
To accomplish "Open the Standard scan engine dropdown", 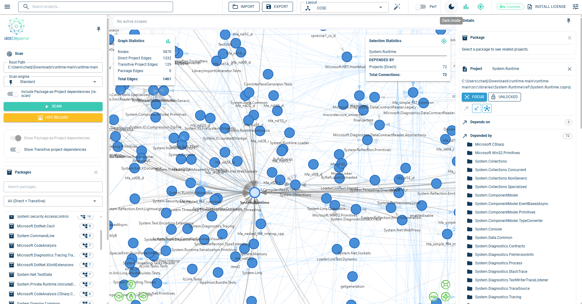I will click(x=53, y=82).
